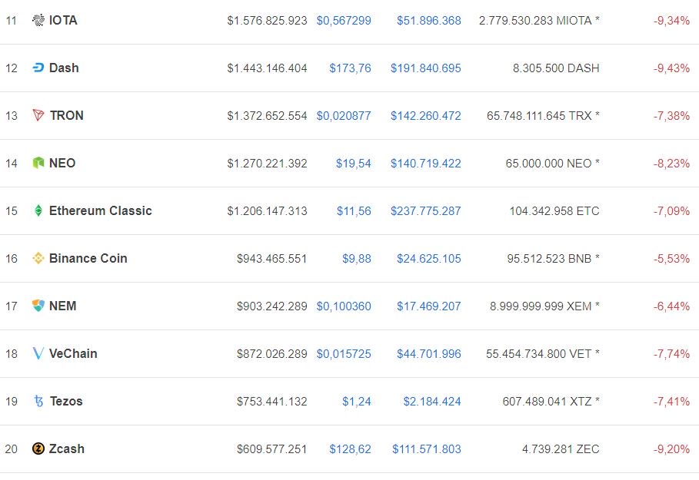Click VeChain price $0,015725
The height and width of the screenshot is (480, 699).
[344, 355]
